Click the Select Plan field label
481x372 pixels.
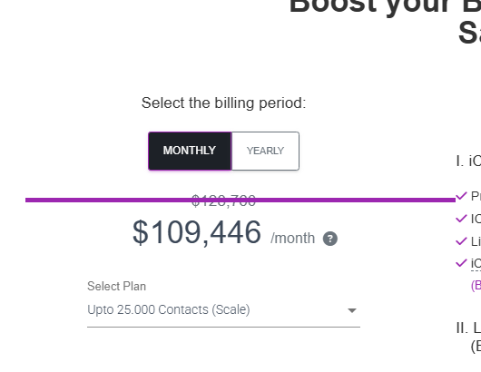[116, 286]
